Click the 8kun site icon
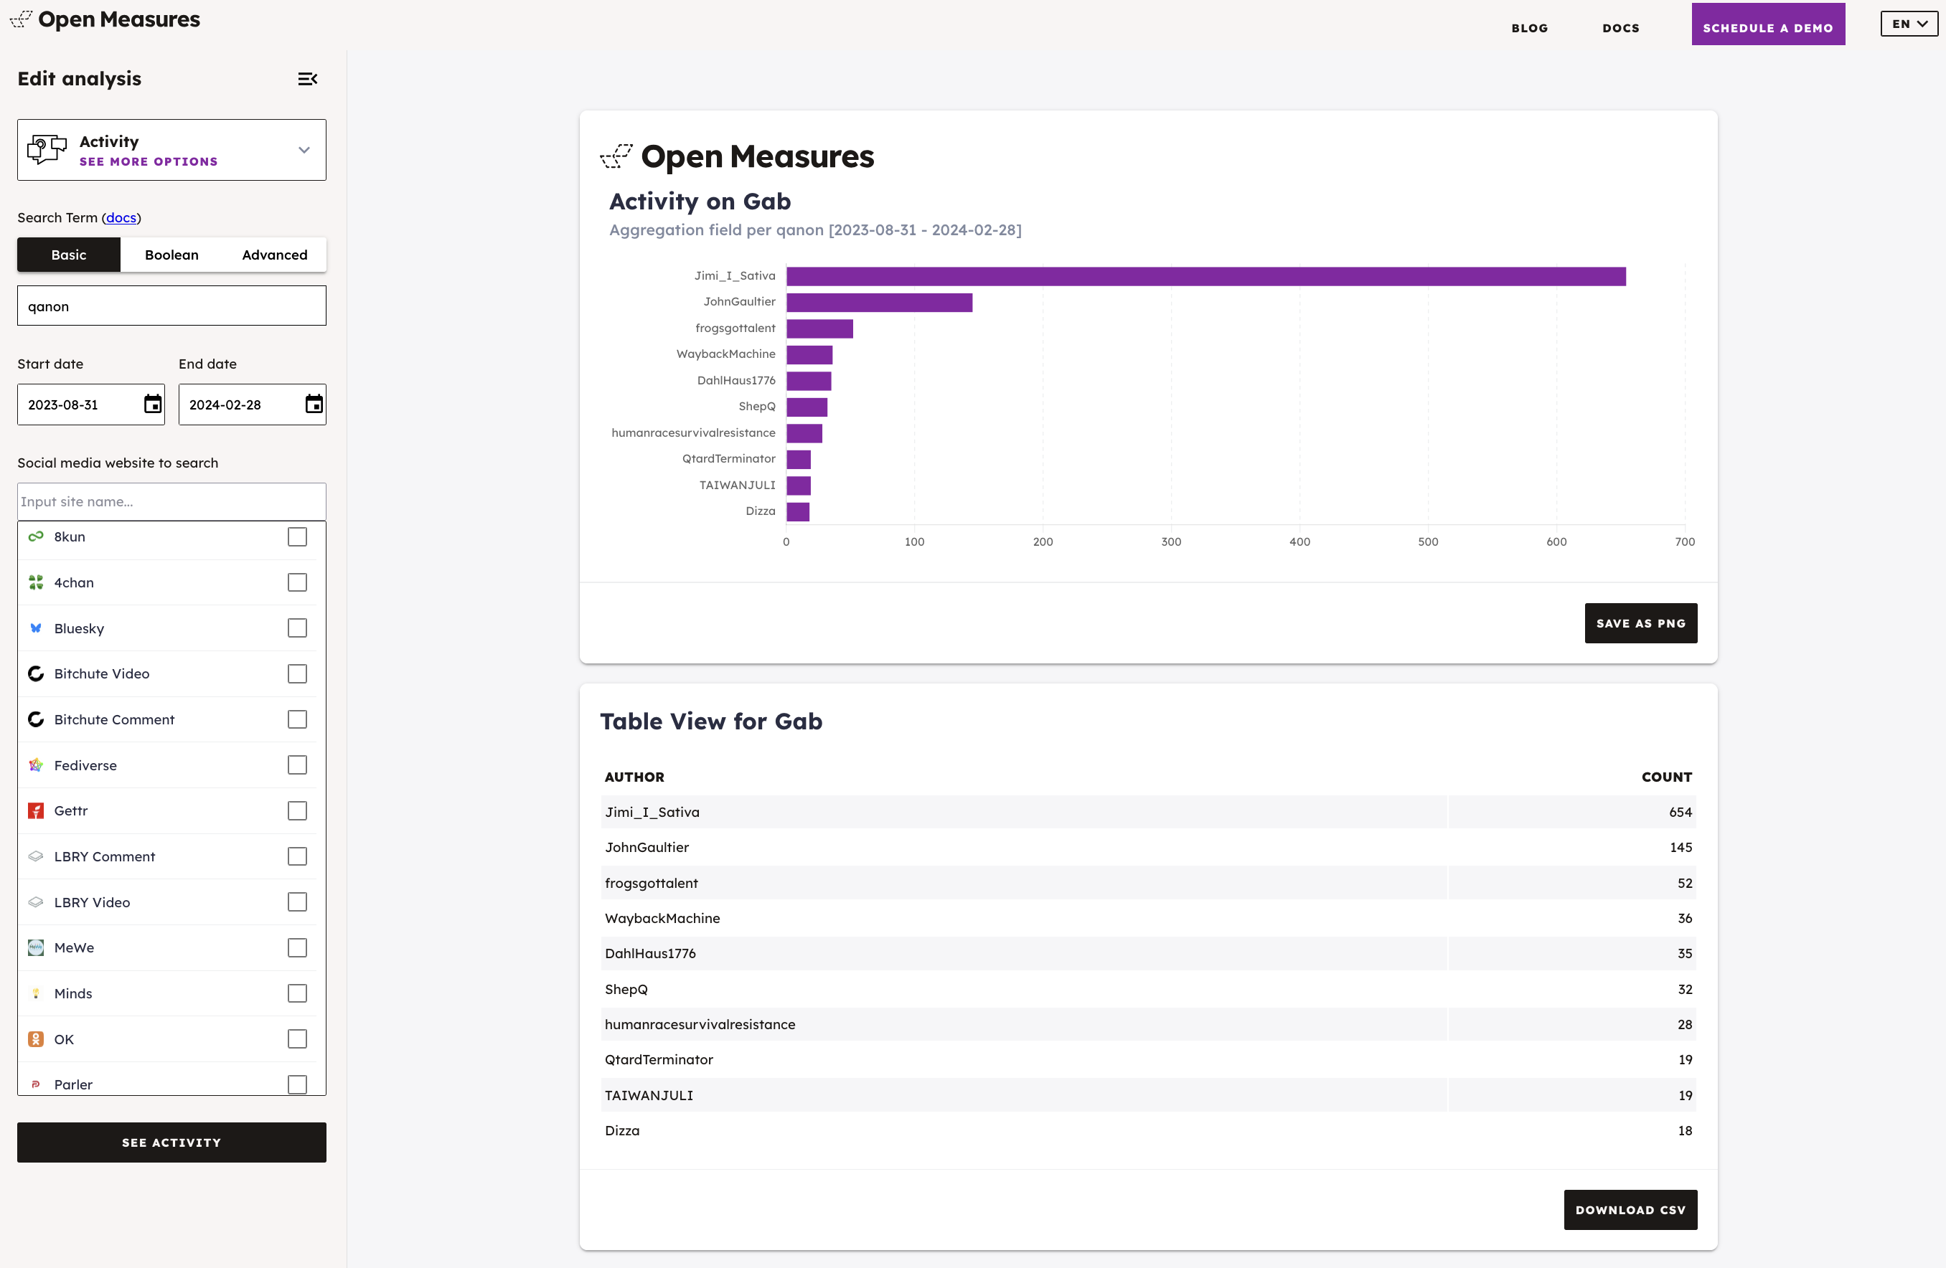Image resolution: width=1946 pixels, height=1268 pixels. point(36,536)
